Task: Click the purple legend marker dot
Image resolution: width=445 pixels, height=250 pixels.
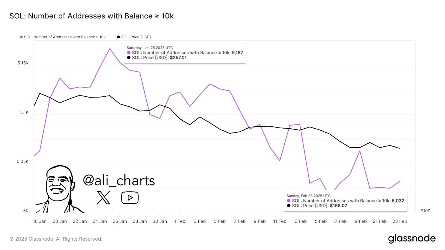Action: 21,37
